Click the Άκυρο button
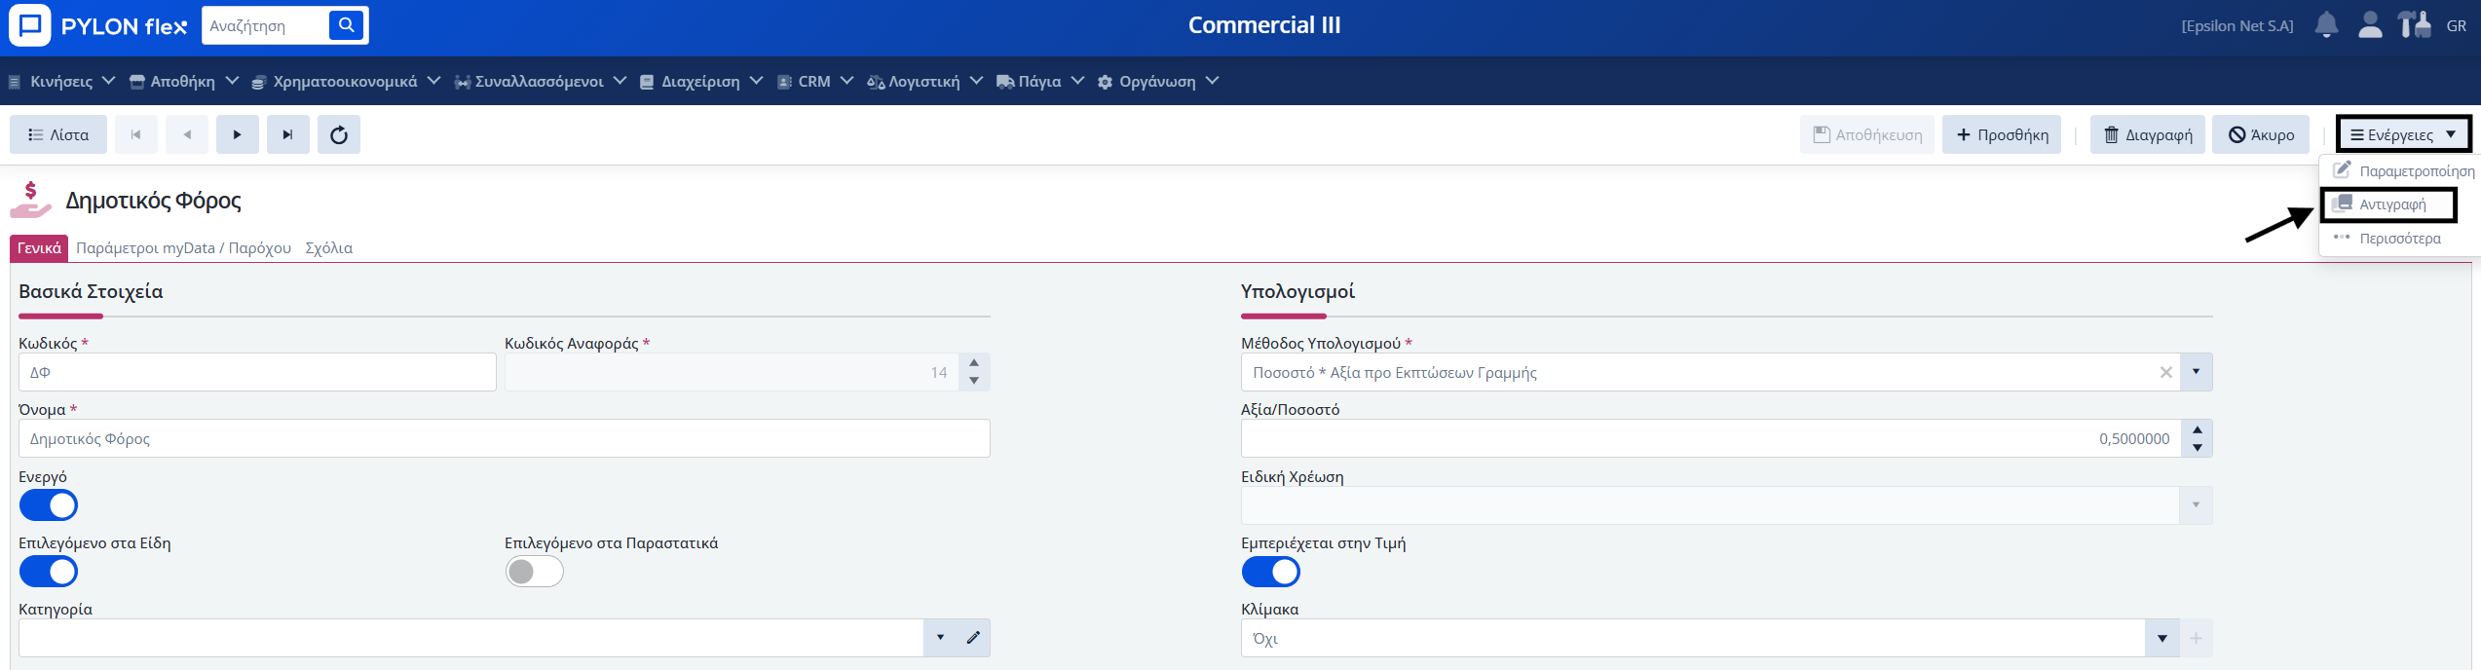2481x670 pixels. [x=2261, y=134]
